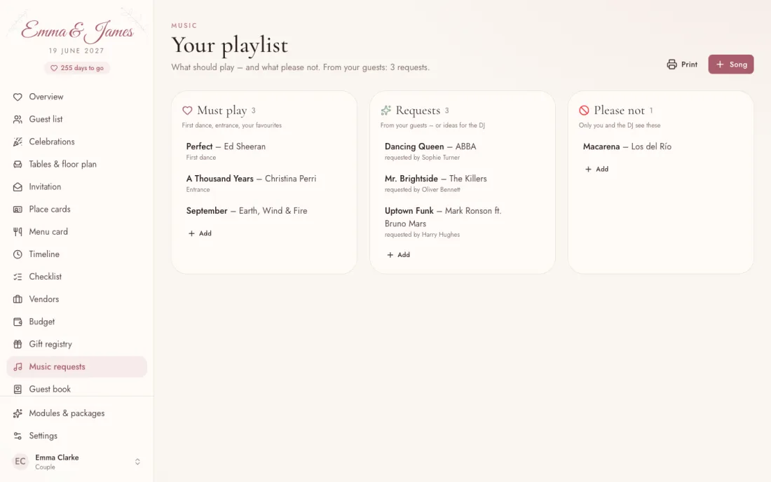The height and width of the screenshot is (482, 771).
Task: Go to Guest list section
Action: pos(76,119)
